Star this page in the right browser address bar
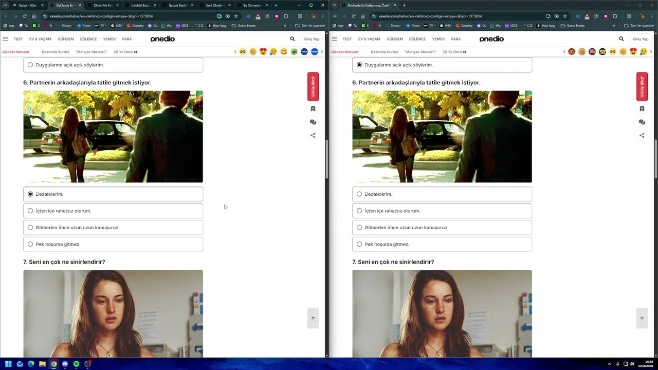This screenshot has width=658, height=370. pos(565,16)
